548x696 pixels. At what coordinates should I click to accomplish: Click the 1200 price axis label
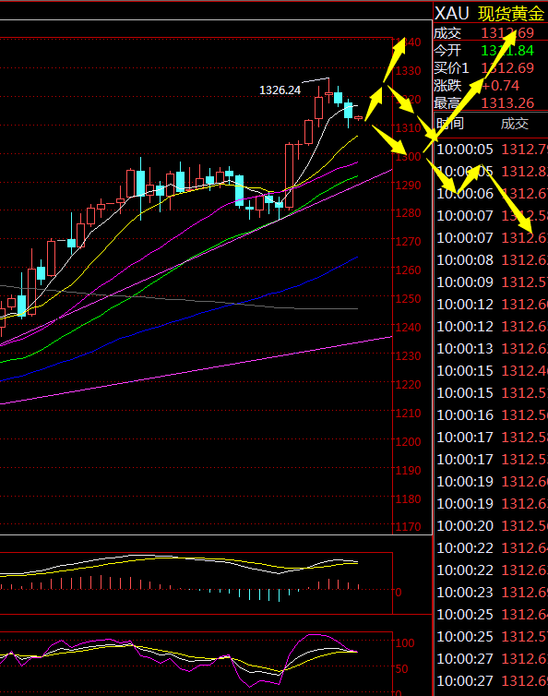[408, 441]
